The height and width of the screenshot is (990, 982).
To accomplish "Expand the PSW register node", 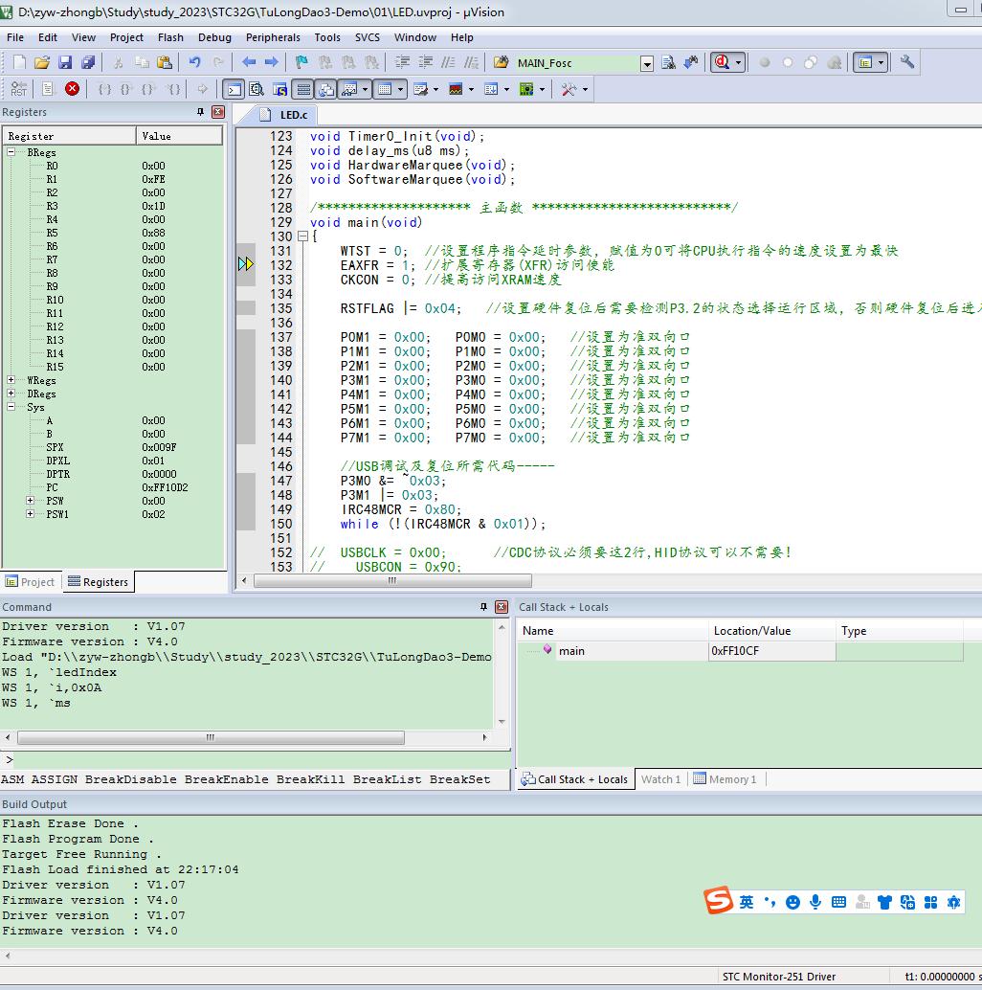I will click(x=30, y=501).
